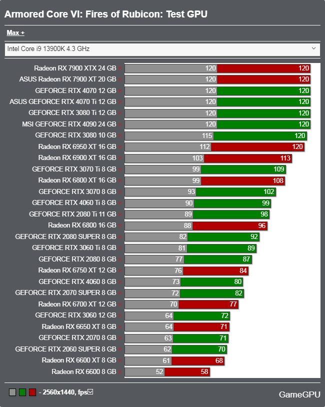Remove Radeon RX 6650 XT 8 GB via X
Screen dimensions: 325x407
pos(120,327)
